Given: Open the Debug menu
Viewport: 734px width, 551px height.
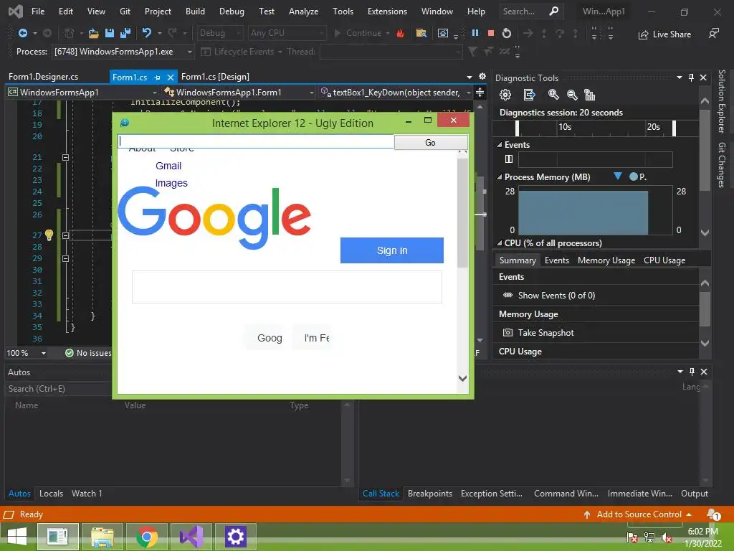Looking at the screenshot, I should point(232,11).
